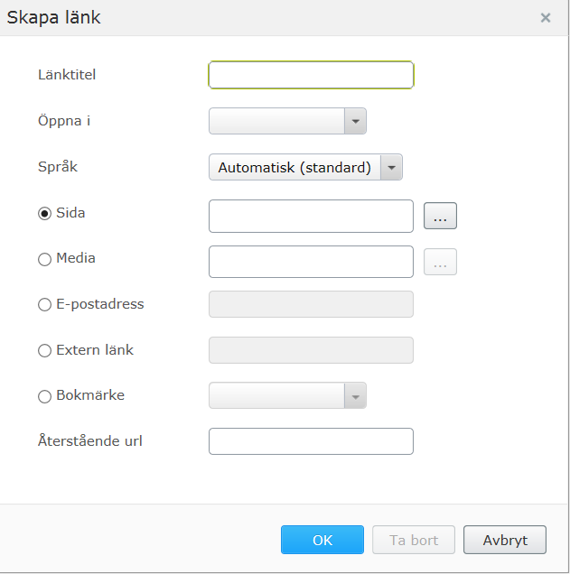The width and height of the screenshot is (570, 574).
Task: Select the Sida radio button
Action: tap(44, 214)
